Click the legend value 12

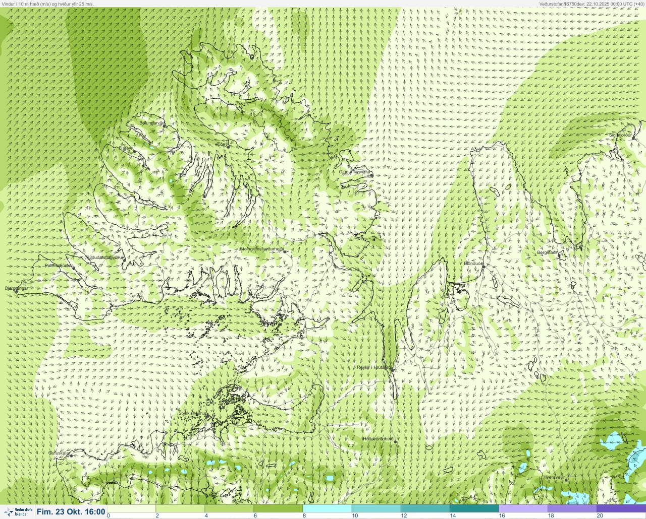point(404,515)
